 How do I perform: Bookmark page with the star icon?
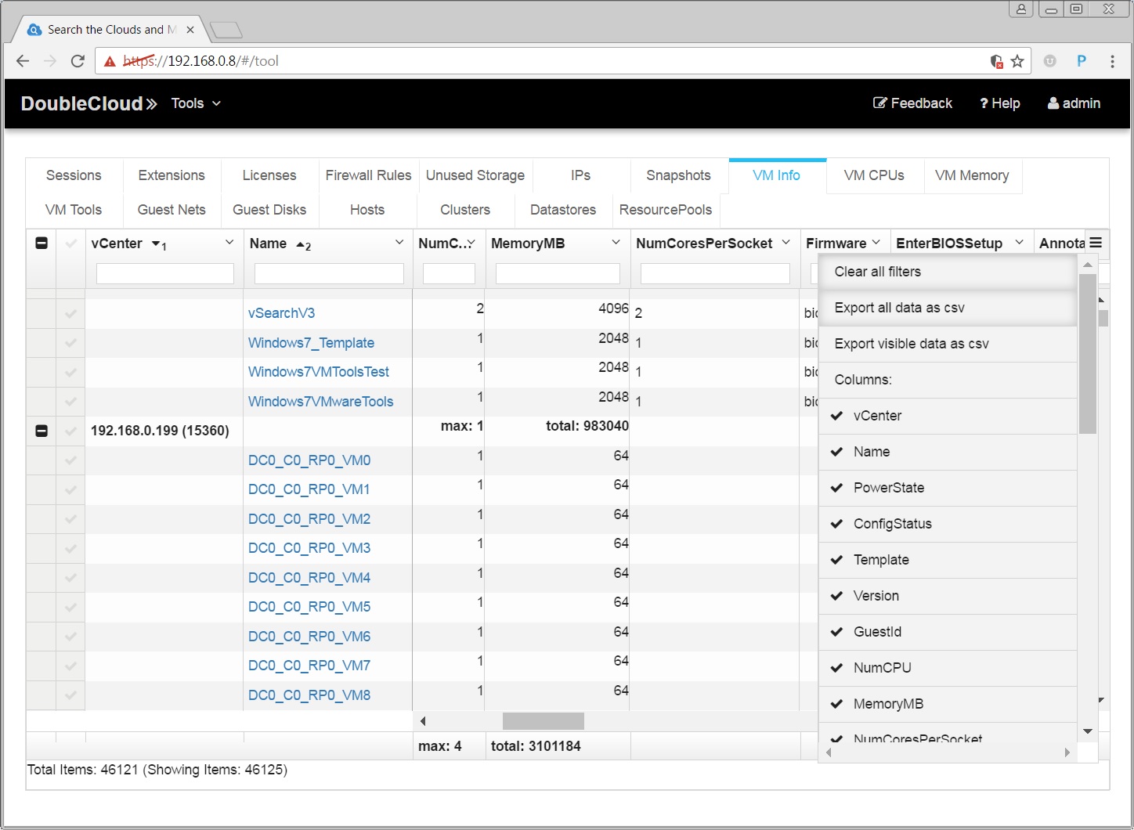point(1017,61)
